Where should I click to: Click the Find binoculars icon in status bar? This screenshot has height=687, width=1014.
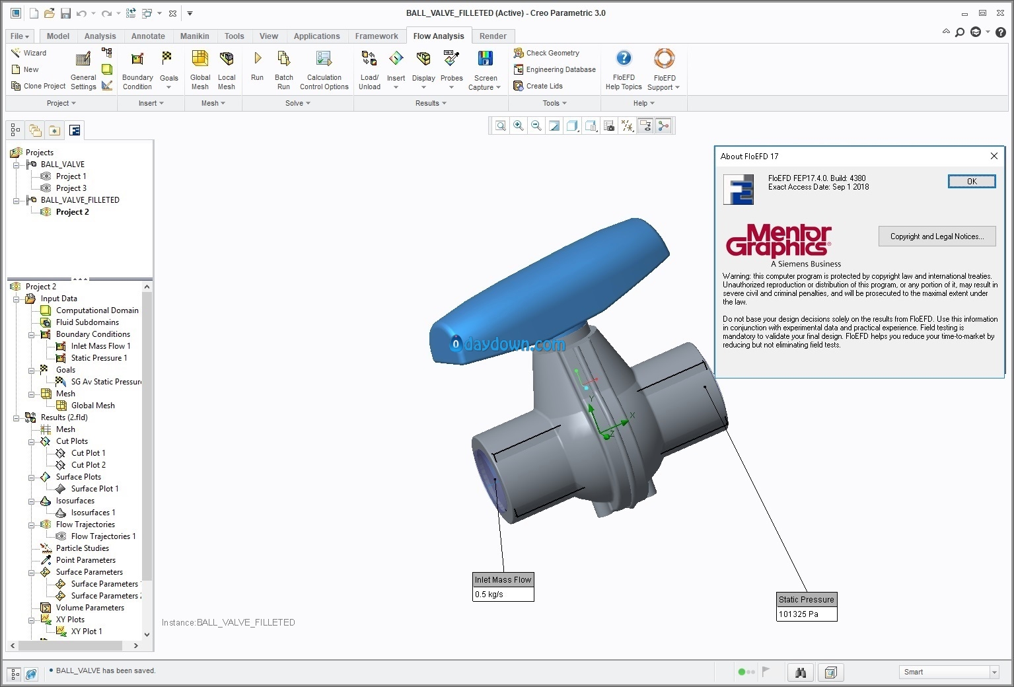[801, 672]
